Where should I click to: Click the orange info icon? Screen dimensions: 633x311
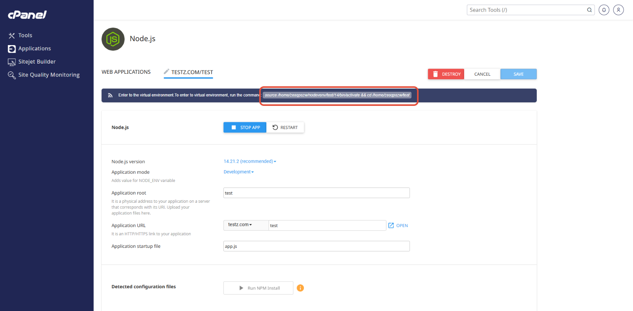click(300, 288)
